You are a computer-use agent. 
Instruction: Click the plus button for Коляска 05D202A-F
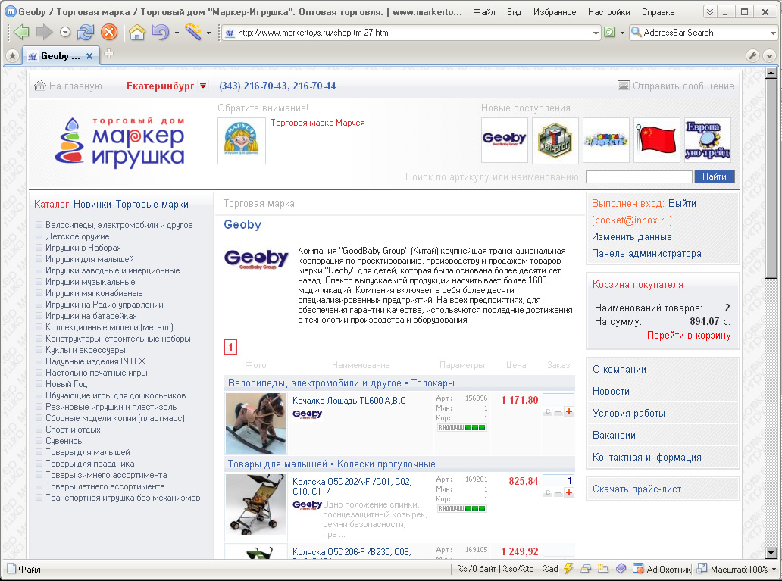pyautogui.click(x=568, y=492)
